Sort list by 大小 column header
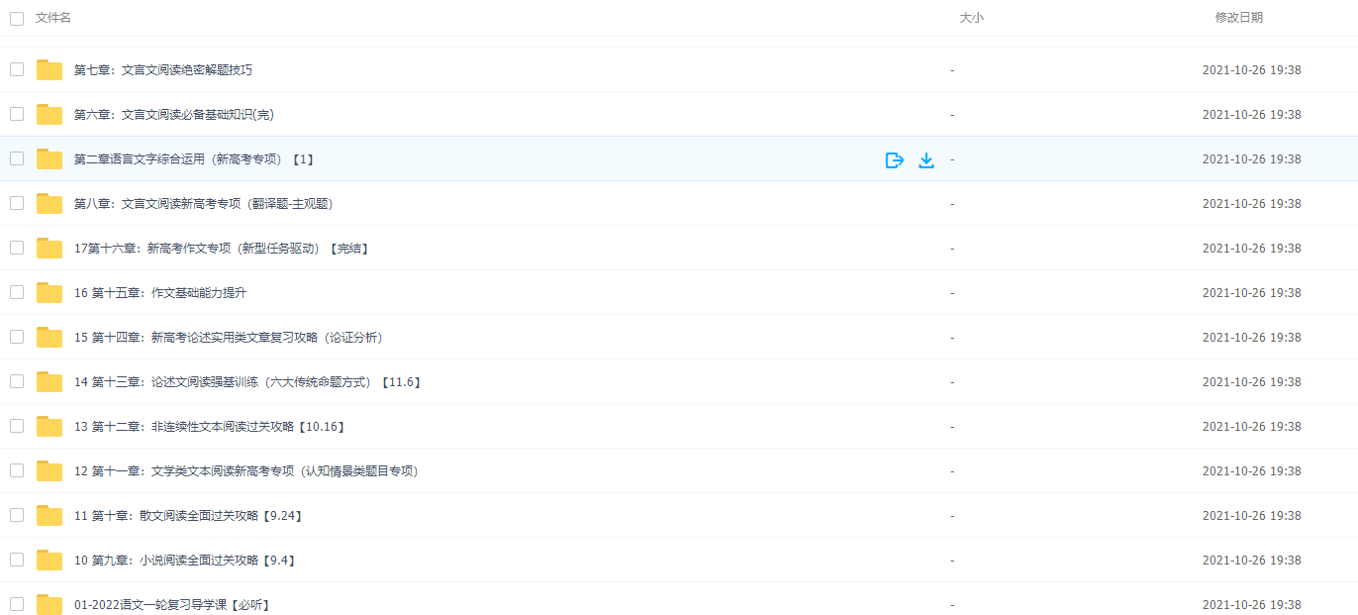 click(x=971, y=18)
